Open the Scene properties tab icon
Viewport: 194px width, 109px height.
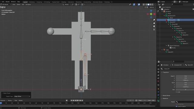(x=158, y=78)
